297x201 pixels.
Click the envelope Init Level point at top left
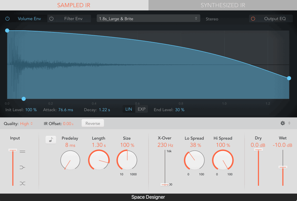(x=7, y=31)
